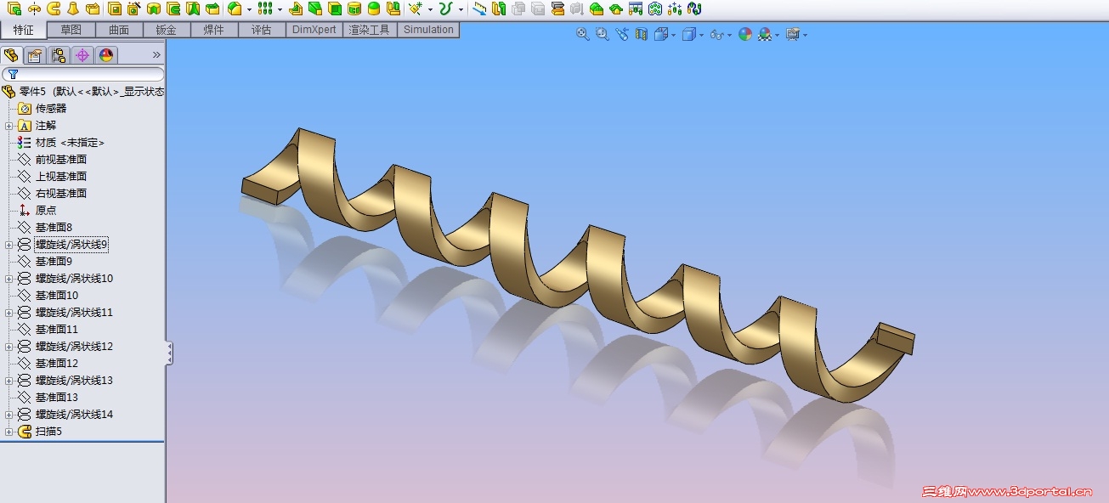Expand the 扫描5 feature node
Viewport: 1109px width, 503px height.
(x=8, y=432)
